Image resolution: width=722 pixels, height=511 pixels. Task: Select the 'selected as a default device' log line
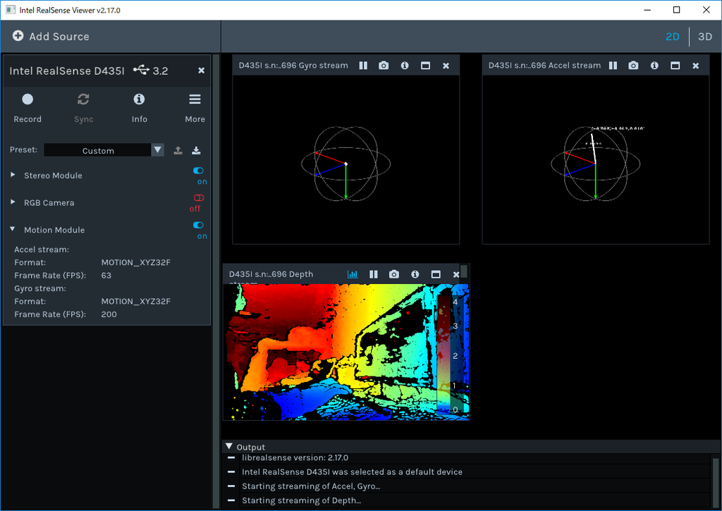pyautogui.click(x=353, y=472)
